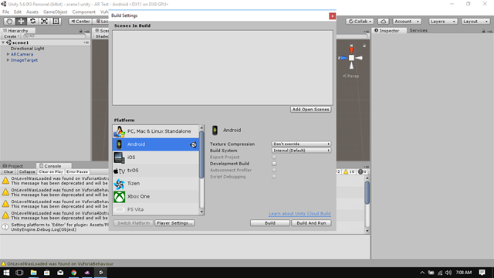The height and width of the screenshot is (278, 494).
Task: Select the Rect Transform tool
Action: click(x=56, y=21)
